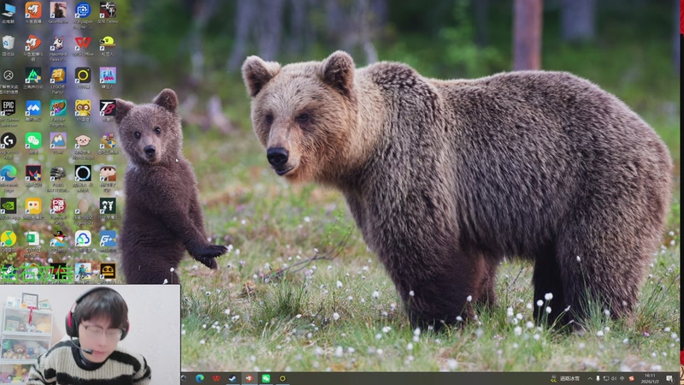
Task: Launch Tekken 8 T8 desktop shortcut
Action: [x=108, y=111]
